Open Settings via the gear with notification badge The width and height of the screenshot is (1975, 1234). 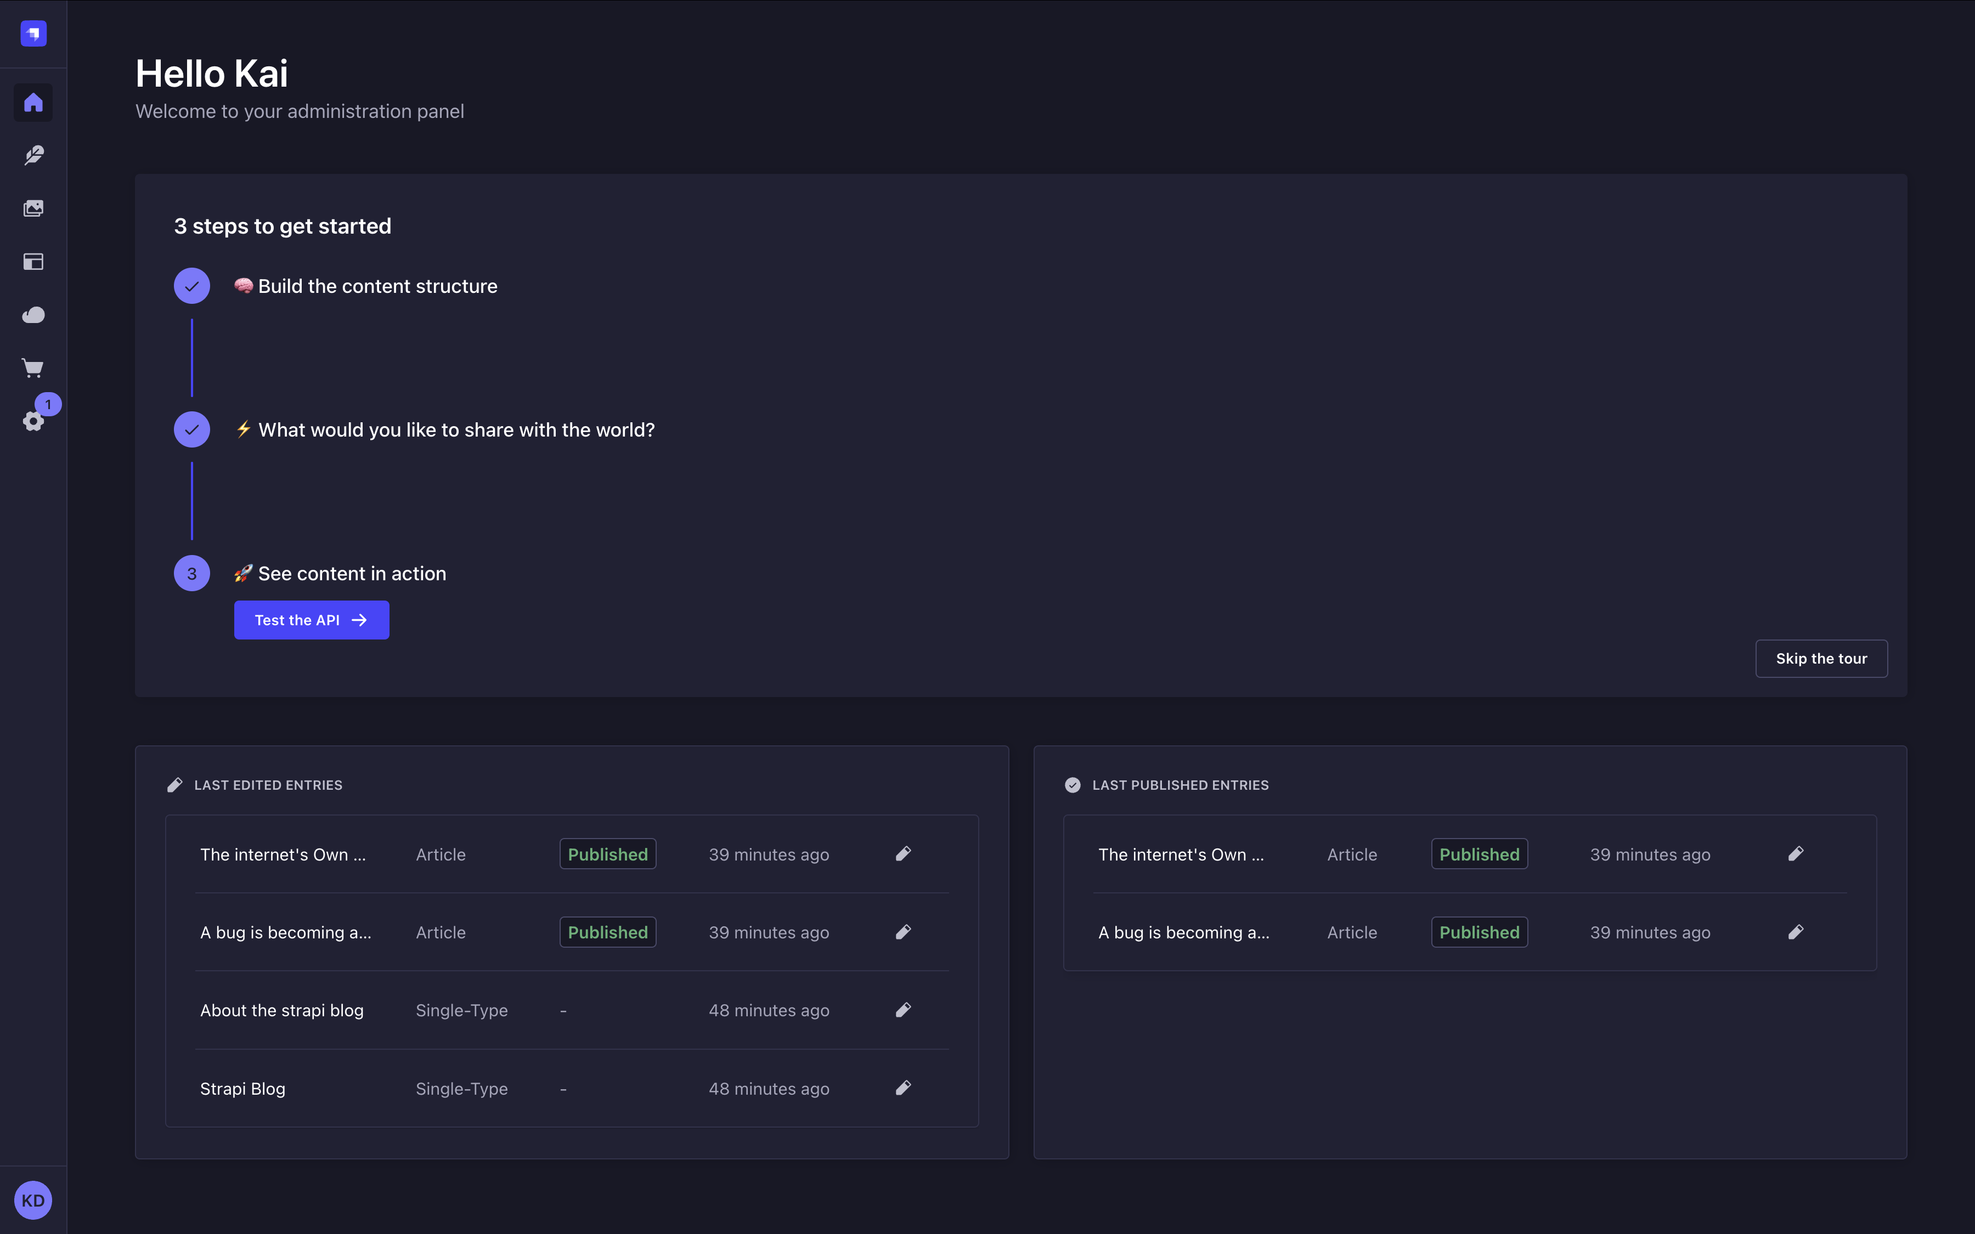click(33, 421)
